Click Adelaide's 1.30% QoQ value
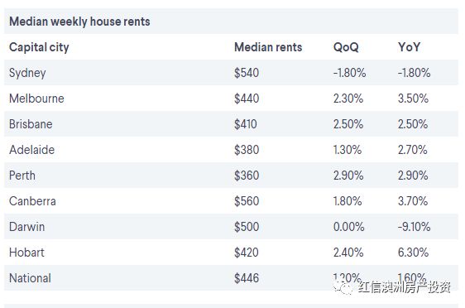Image resolution: width=465 pixels, height=308 pixels. point(348,150)
